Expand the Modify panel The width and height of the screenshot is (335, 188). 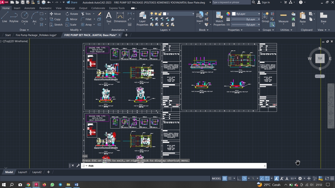coord(76,30)
